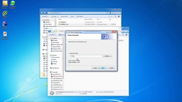
Task: Click Open in WorkManager window toolbar
Action: 55,16
